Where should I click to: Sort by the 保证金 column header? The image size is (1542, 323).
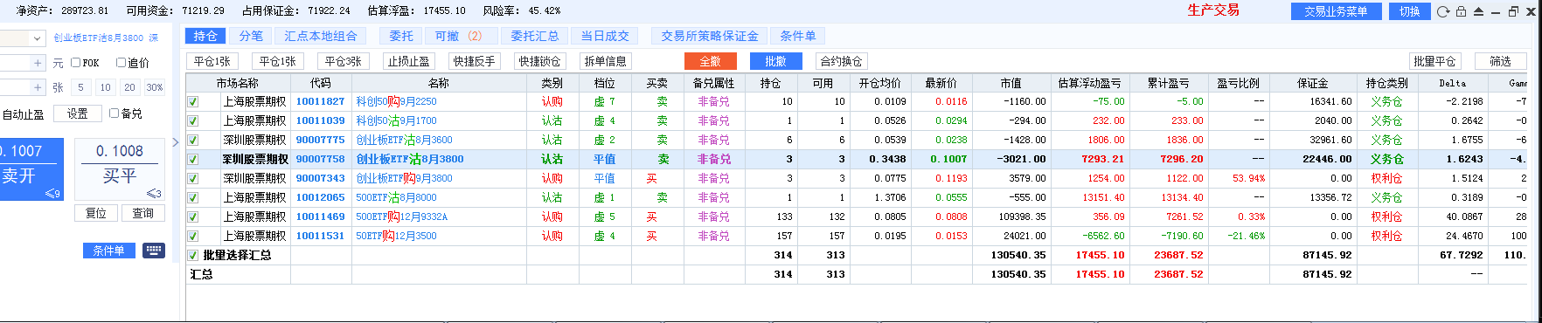pos(1313,83)
